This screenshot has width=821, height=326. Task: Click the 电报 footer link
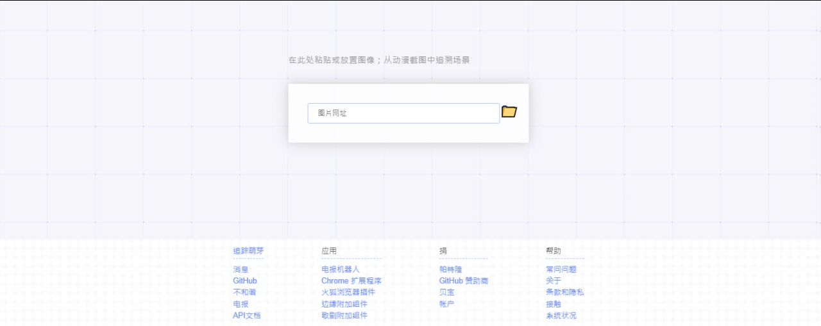pos(240,304)
